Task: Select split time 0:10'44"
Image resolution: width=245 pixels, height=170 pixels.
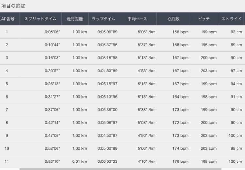Action: point(52,45)
